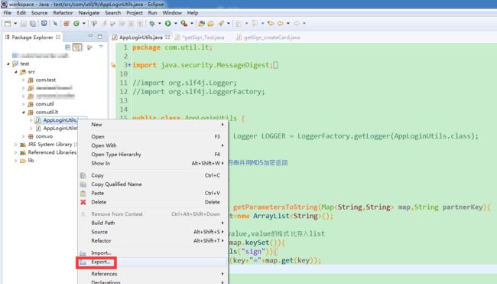The width and height of the screenshot is (497, 284).
Task: Open the Package Explorer View Menu triangle
Action: pyautogui.click(x=101, y=47)
